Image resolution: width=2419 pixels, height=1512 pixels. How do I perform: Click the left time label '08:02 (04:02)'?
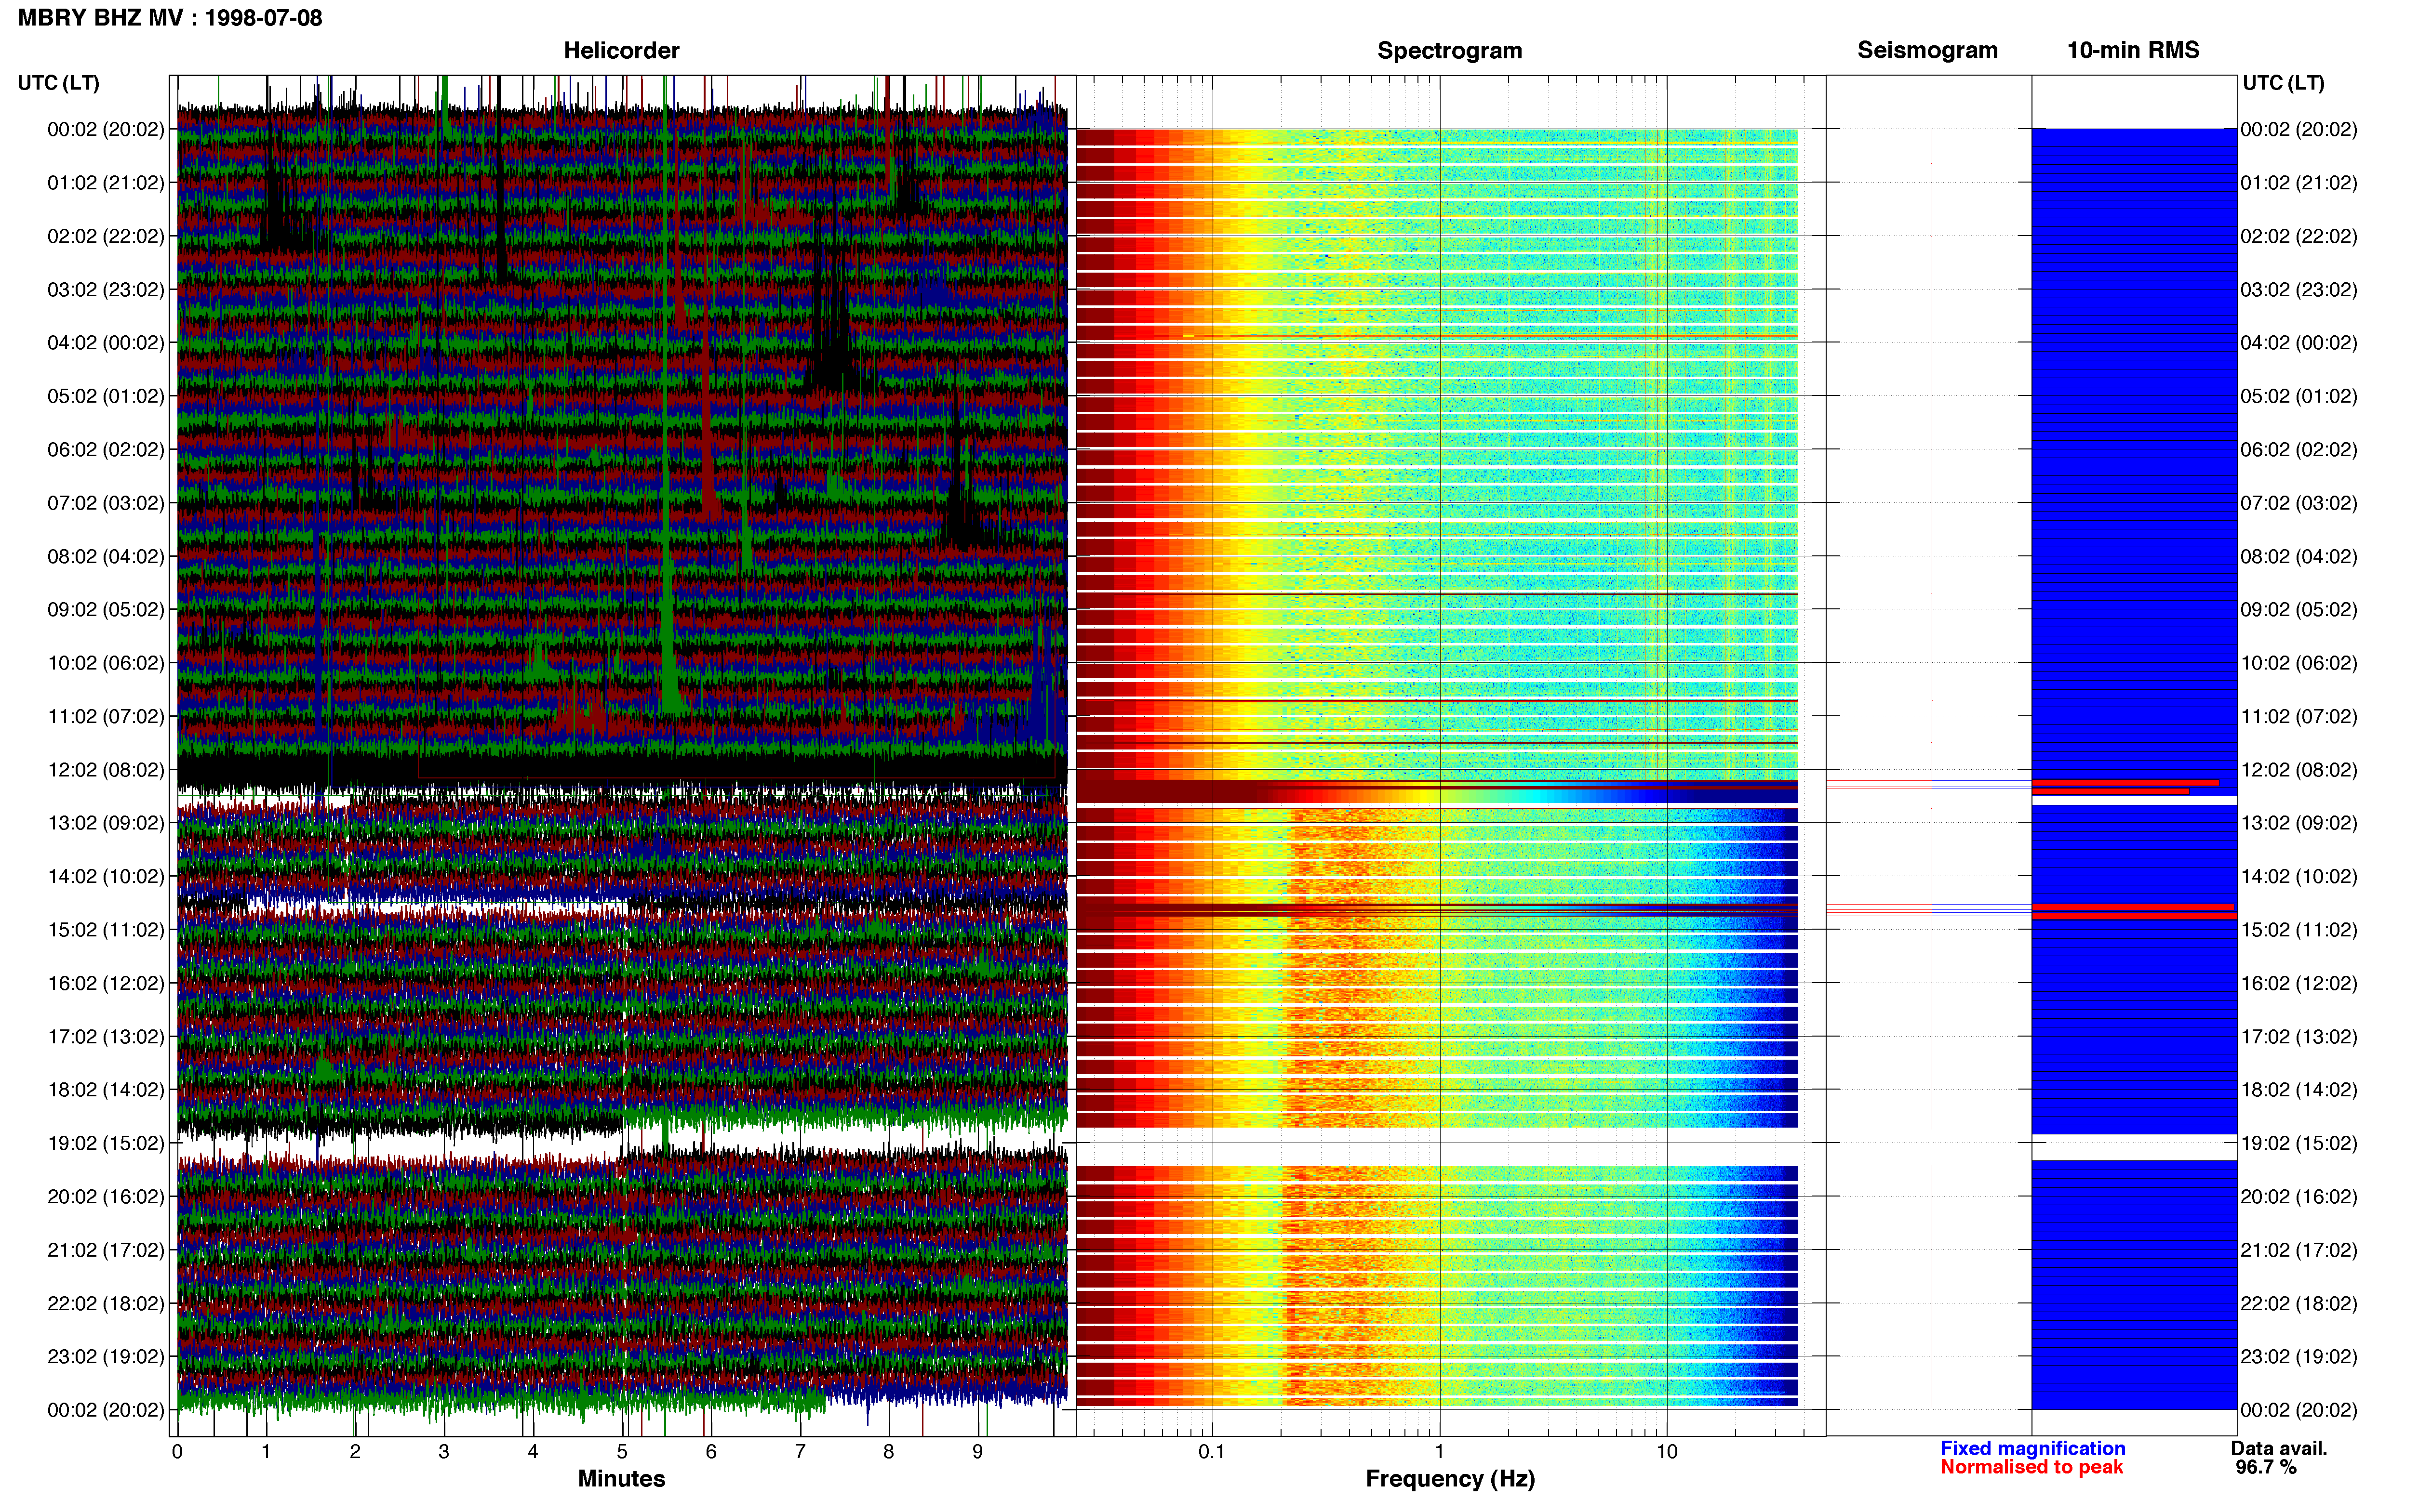pyautogui.click(x=105, y=556)
